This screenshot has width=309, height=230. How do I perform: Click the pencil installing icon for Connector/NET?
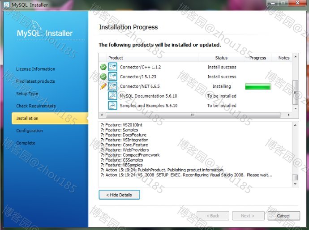[x=103, y=86]
